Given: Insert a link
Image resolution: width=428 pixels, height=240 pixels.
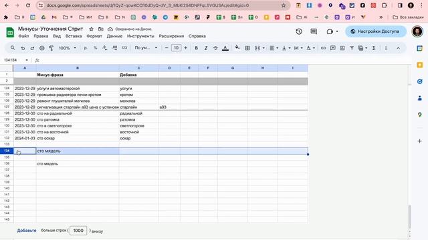Looking at the screenshot, I should point(323,48).
